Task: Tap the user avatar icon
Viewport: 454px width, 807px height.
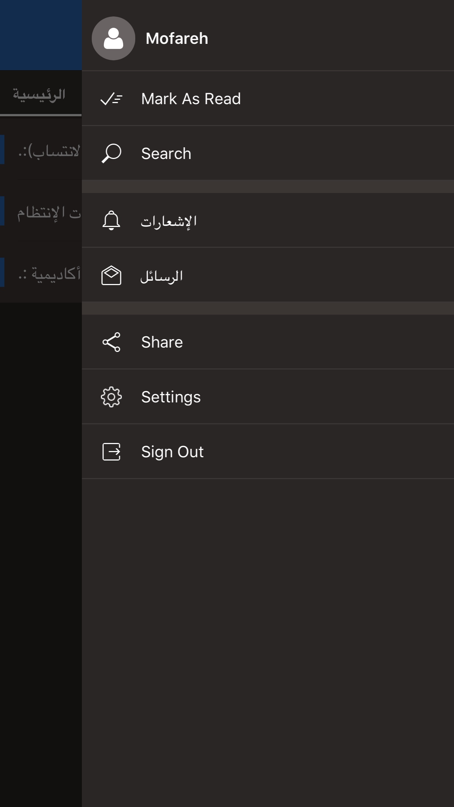Action: point(113,38)
